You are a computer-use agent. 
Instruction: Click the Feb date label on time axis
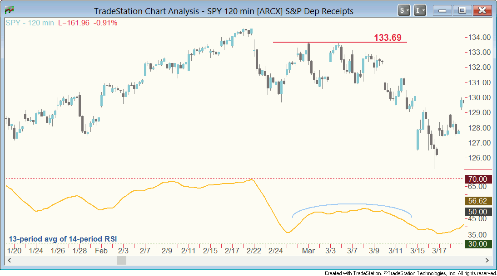[101, 251]
